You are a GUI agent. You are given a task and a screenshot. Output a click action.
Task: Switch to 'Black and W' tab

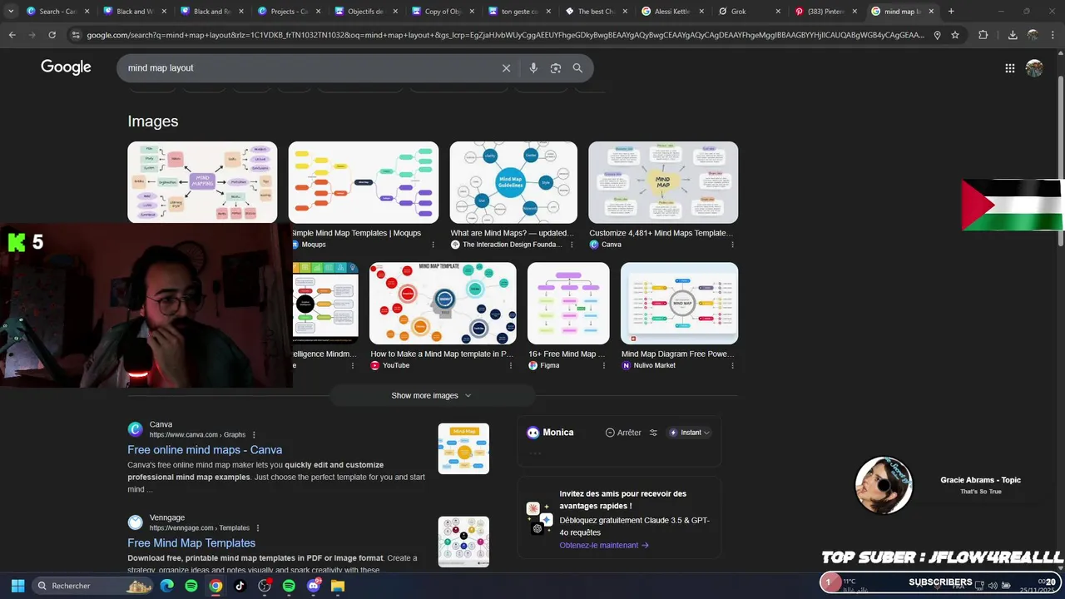pyautogui.click(x=133, y=12)
